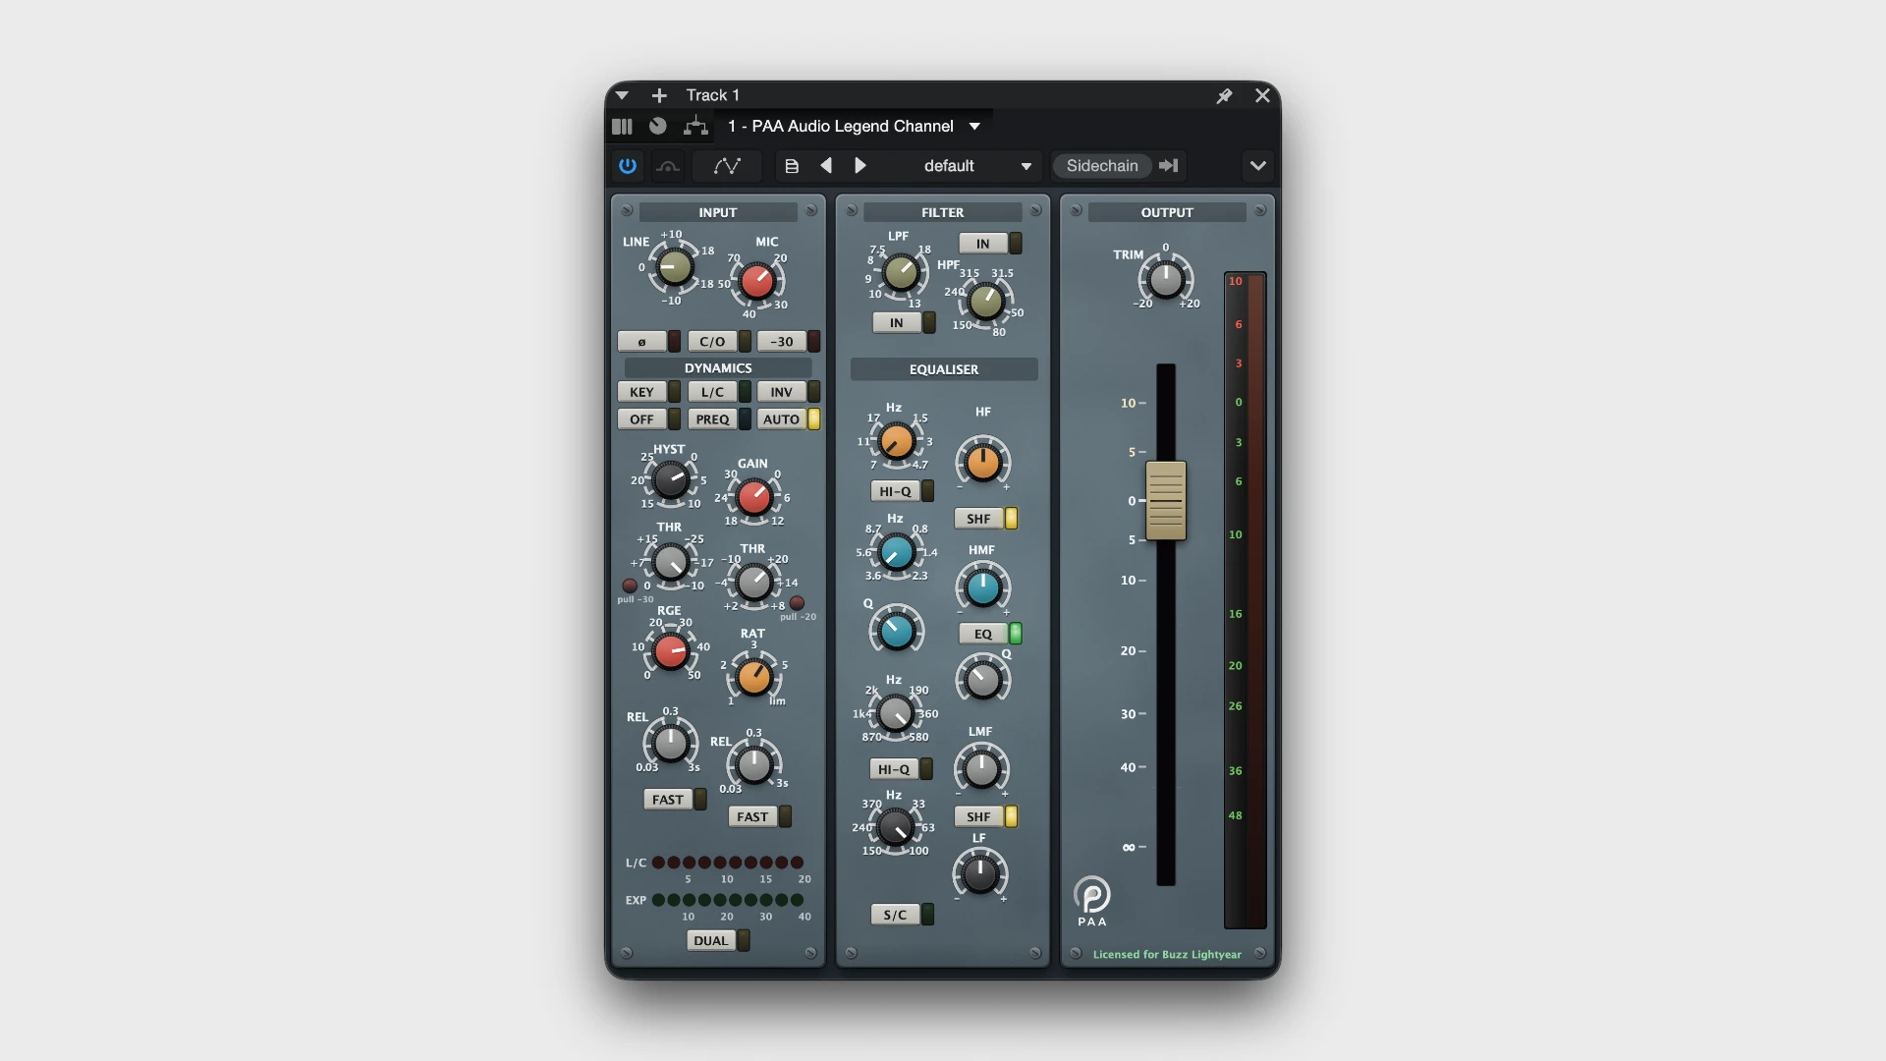Click the LF gain knob
Viewport: 1886px width, 1061px height.
click(x=979, y=873)
